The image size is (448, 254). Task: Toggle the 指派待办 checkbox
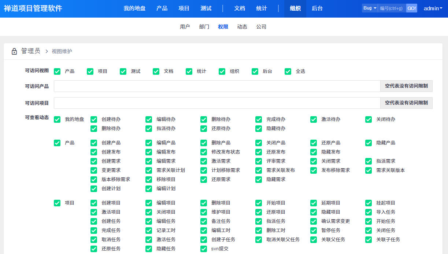pyautogui.click(x=149, y=129)
